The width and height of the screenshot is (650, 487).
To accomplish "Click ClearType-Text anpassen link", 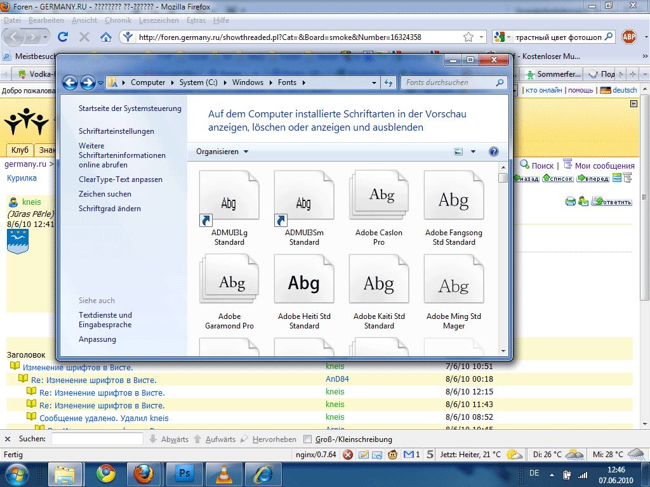I will (121, 179).
